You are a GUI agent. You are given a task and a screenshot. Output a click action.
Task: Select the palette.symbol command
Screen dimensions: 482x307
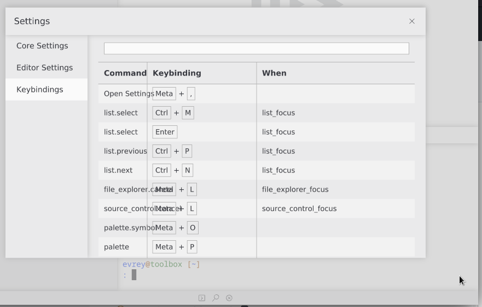coord(129,228)
